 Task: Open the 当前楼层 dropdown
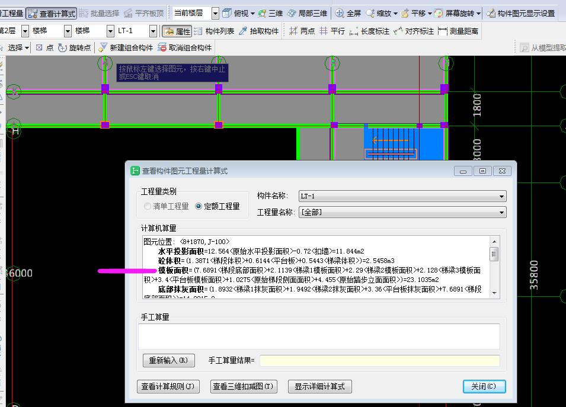[x=215, y=14]
